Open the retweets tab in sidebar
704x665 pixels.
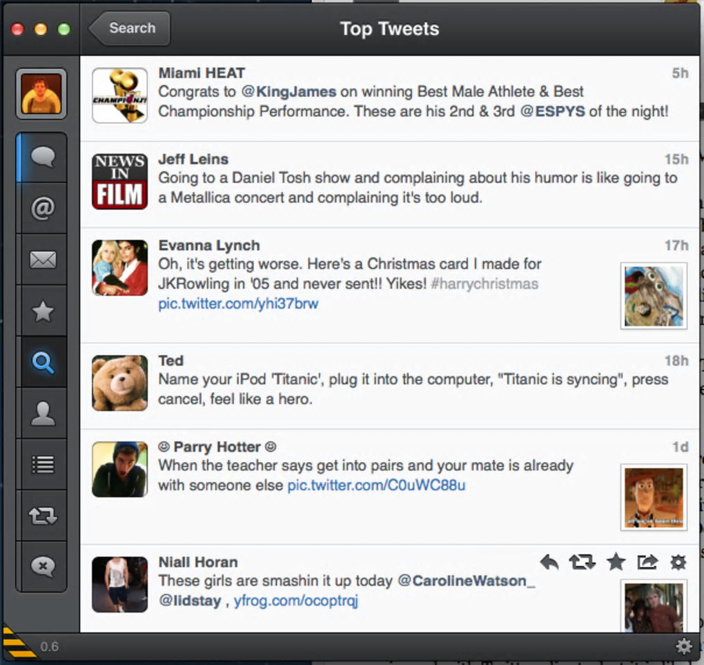pos(42,515)
